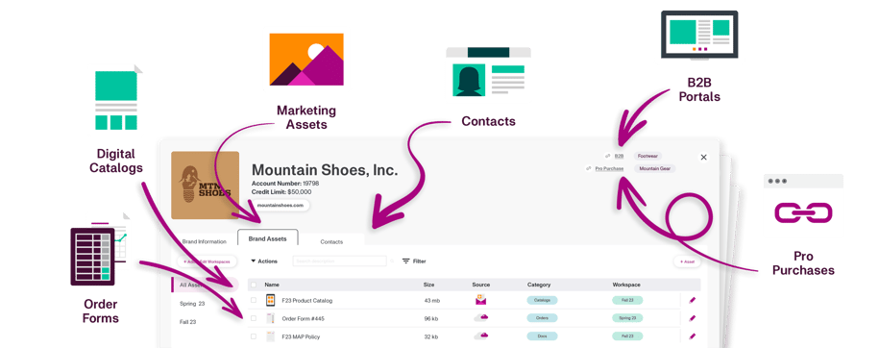The image size is (879, 348).
Task: Open the Contacts tab
Action: [331, 241]
